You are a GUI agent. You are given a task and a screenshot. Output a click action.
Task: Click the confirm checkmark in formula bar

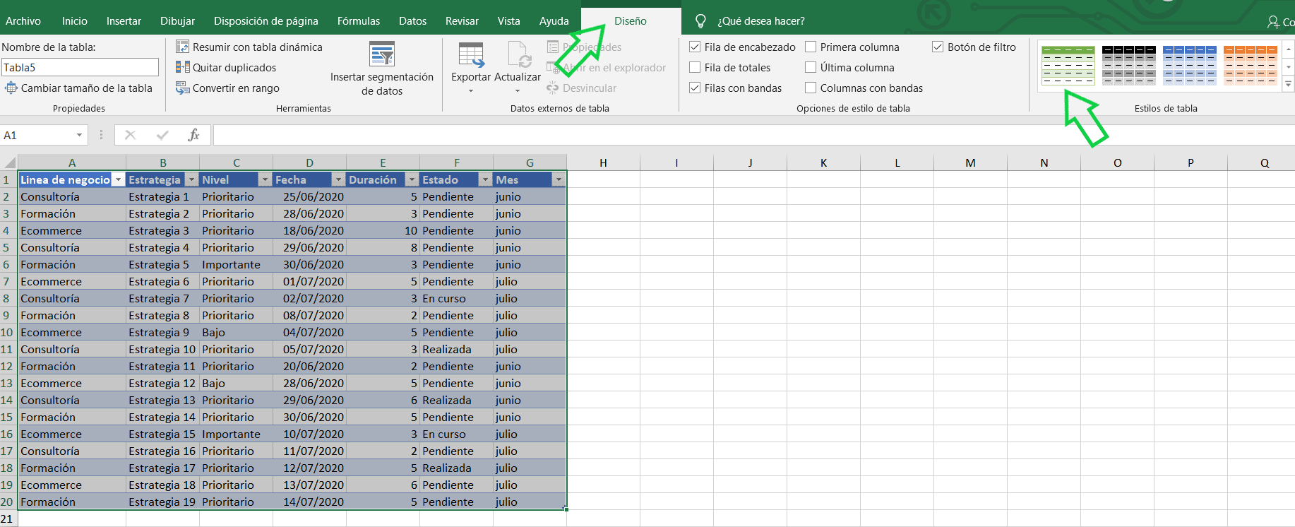tap(163, 135)
